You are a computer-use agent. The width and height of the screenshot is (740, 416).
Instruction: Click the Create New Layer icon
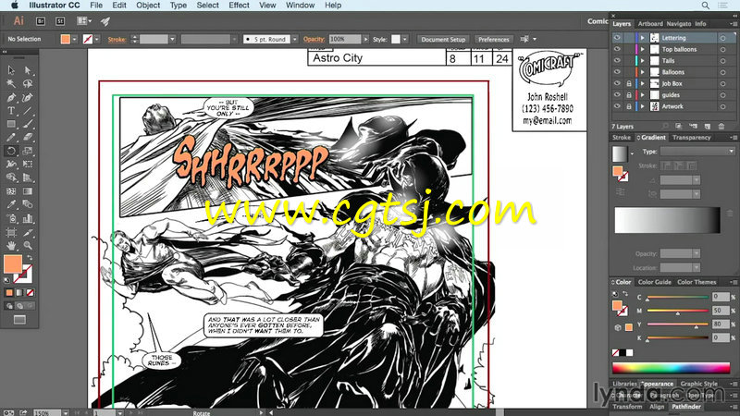(707, 127)
